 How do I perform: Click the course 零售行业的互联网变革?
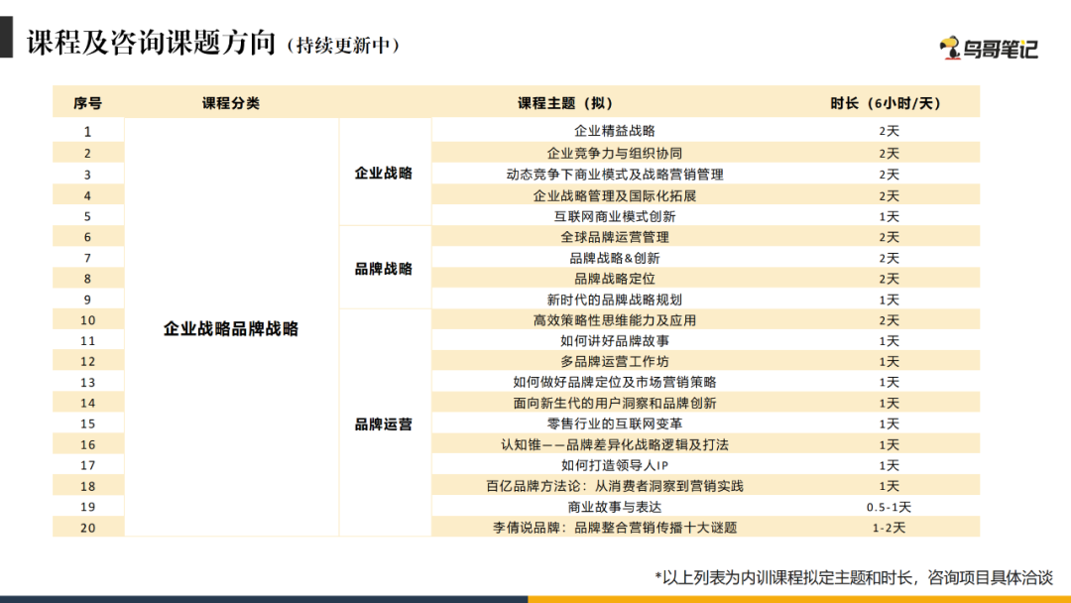[x=615, y=423]
